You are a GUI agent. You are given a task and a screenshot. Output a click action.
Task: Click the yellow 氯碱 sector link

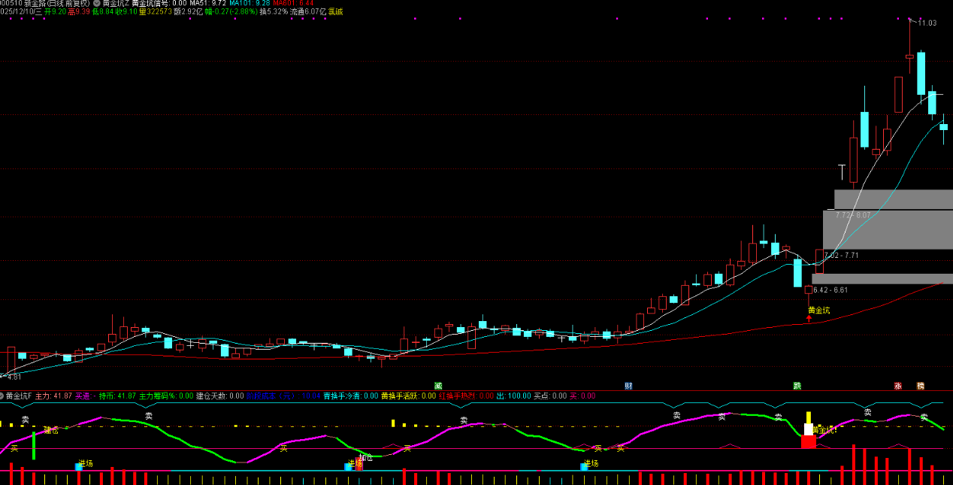point(335,11)
